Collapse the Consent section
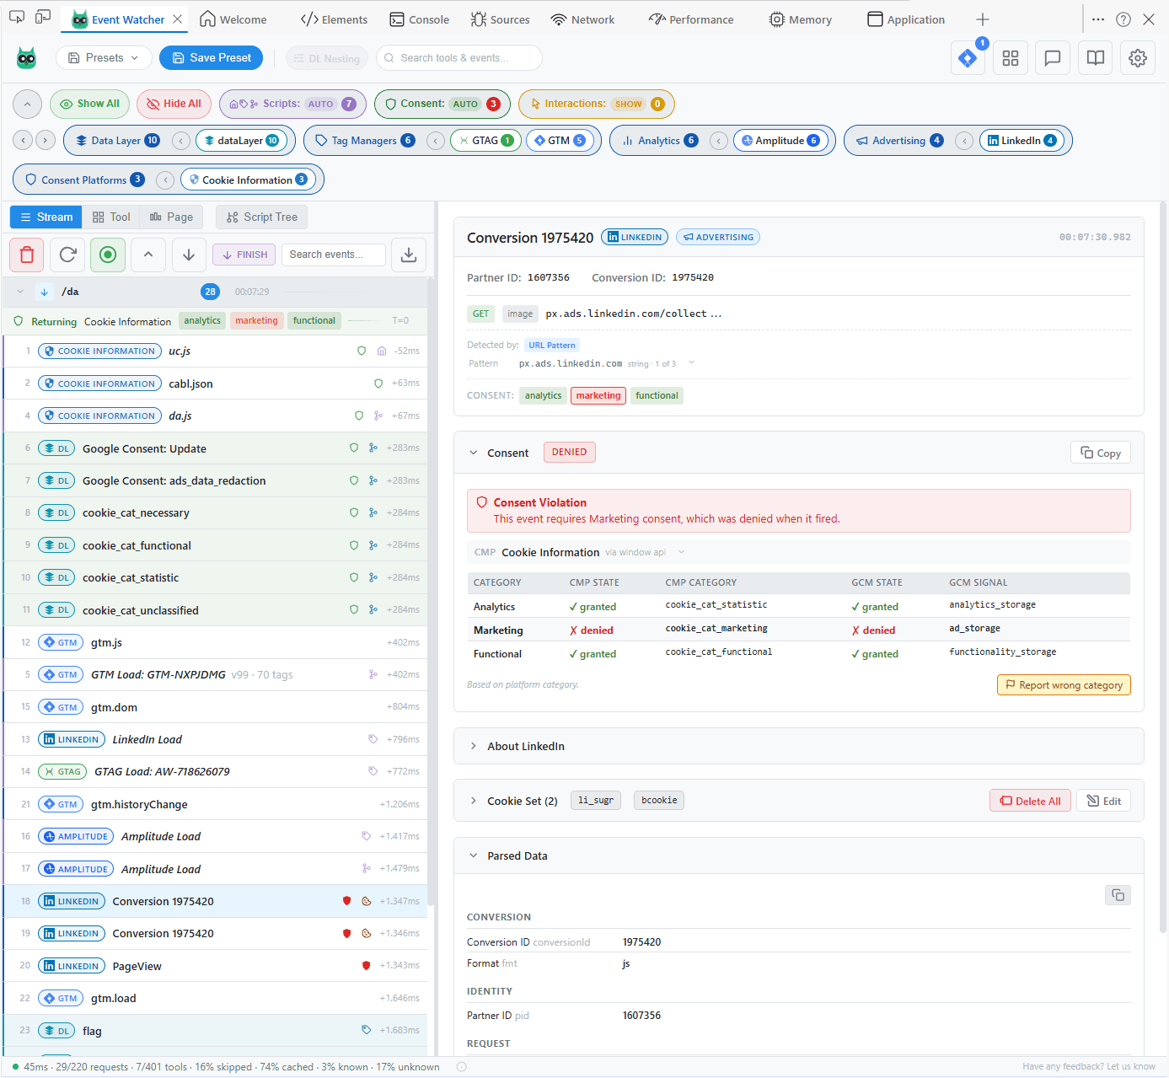The image size is (1169, 1078). click(474, 453)
